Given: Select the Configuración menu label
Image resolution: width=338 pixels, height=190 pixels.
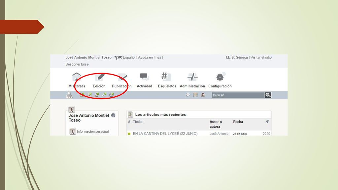Looking at the screenshot, I should click(x=220, y=86).
